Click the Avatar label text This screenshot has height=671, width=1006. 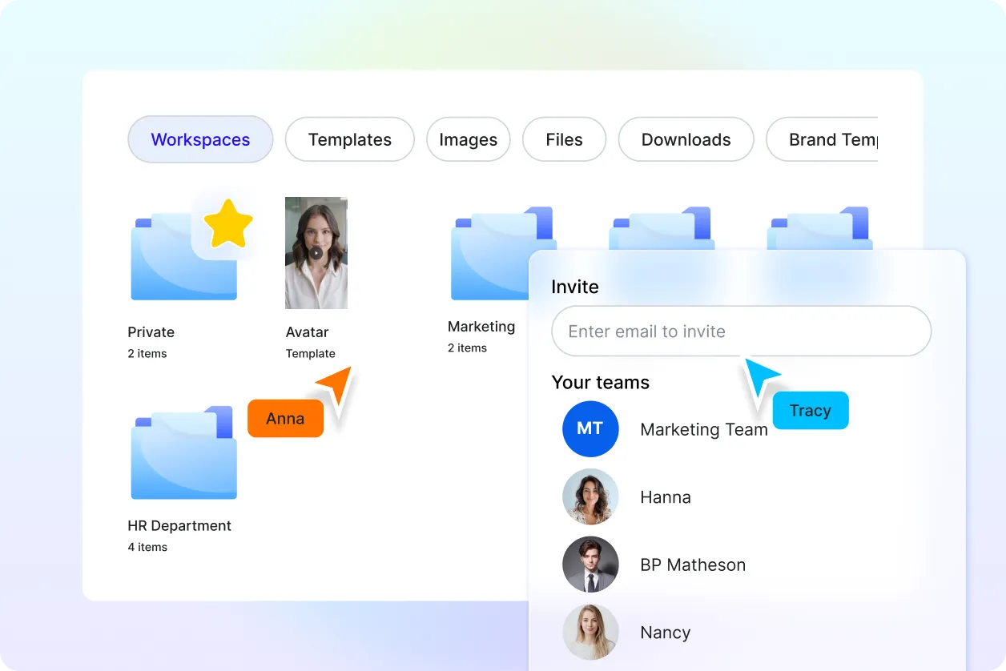pyautogui.click(x=307, y=332)
